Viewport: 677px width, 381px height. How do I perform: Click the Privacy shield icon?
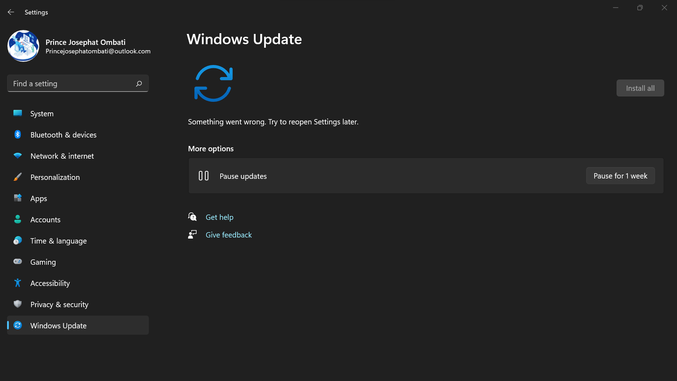tap(18, 304)
